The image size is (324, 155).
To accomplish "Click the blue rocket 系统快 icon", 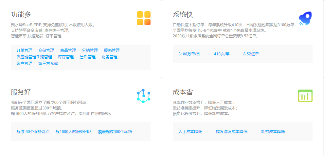I will coord(305,19).
